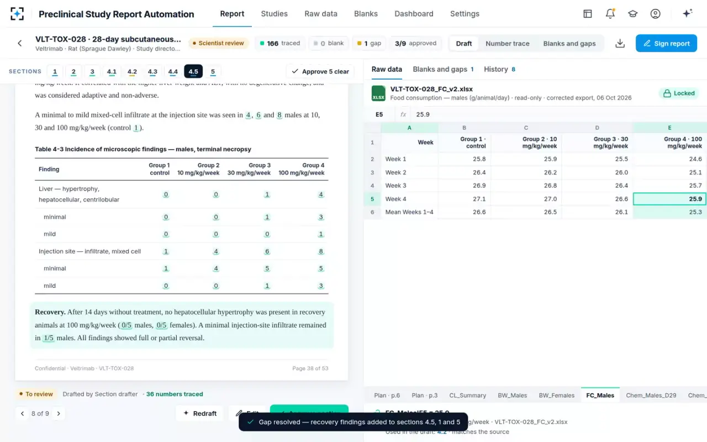Open the graduation cap help icon
This screenshot has width=707, height=442.
click(633, 14)
